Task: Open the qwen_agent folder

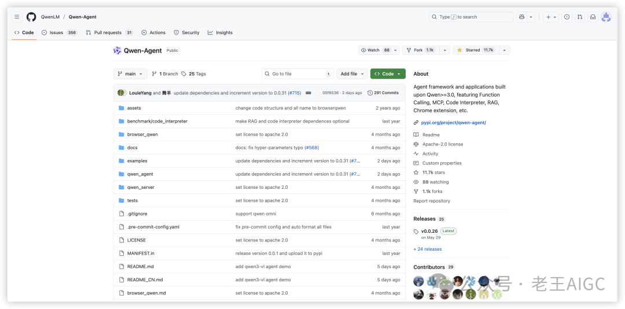Action: [140, 174]
